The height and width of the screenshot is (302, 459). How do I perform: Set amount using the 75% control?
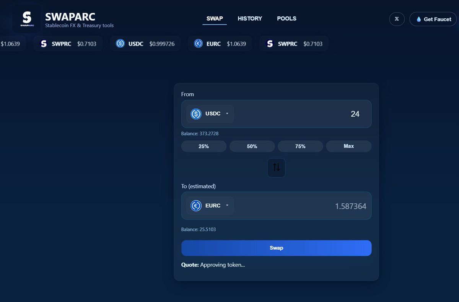[x=300, y=146]
